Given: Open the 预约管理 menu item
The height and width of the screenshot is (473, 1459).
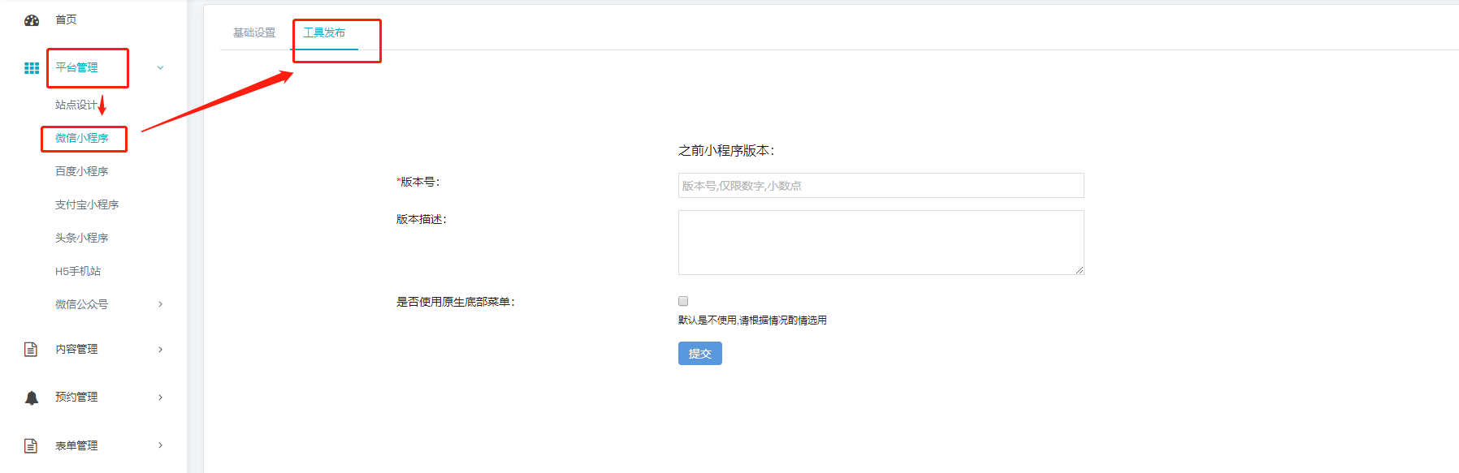Looking at the screenshot, I should tap(76, 397).
